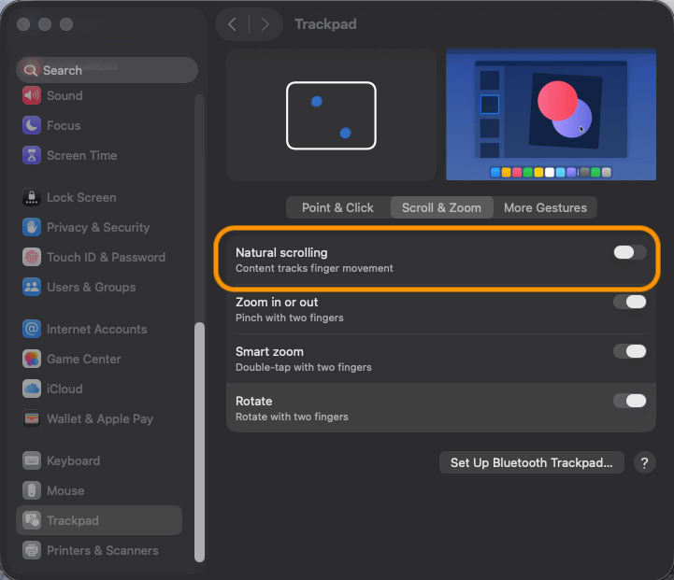Open the iCloud cloud icon
This screenshot has width=674, height=580.
click(x=32, y=389)
